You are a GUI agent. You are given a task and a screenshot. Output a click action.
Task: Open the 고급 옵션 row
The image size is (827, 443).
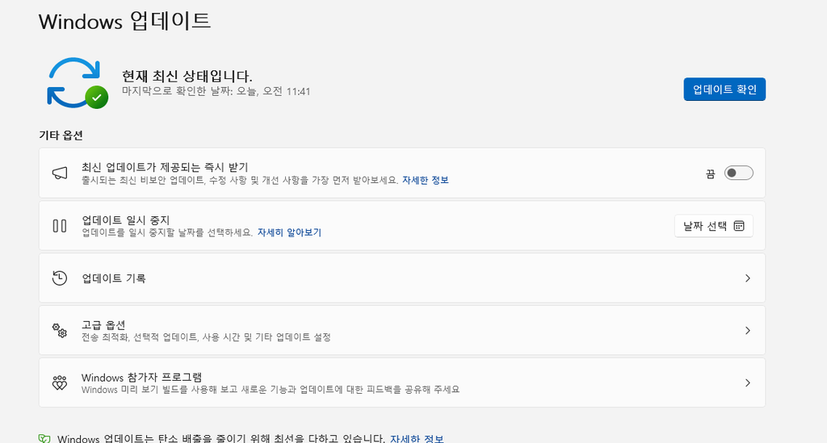402,330
